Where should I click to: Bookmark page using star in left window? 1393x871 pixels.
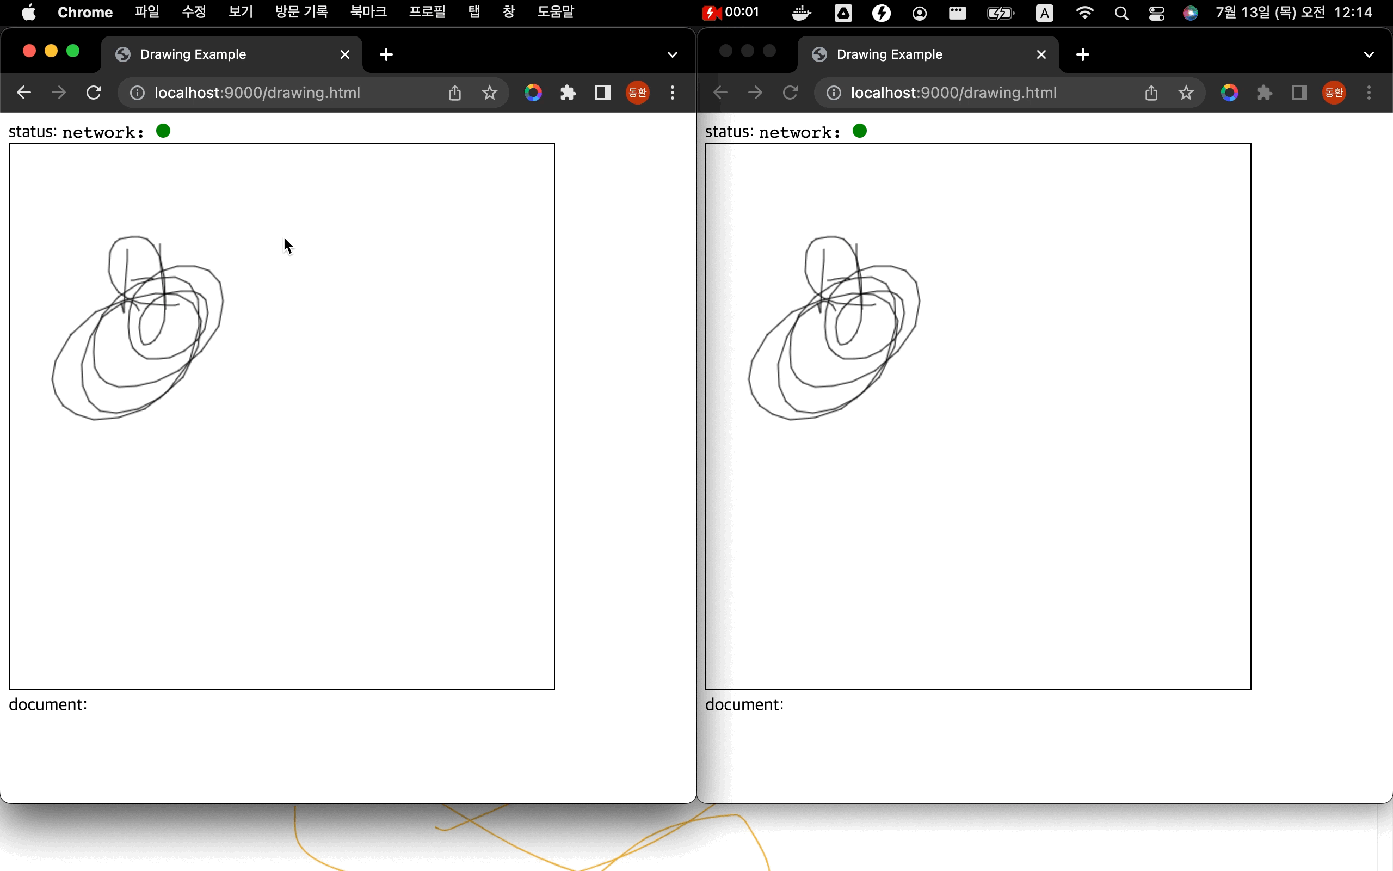click(489, 93)
